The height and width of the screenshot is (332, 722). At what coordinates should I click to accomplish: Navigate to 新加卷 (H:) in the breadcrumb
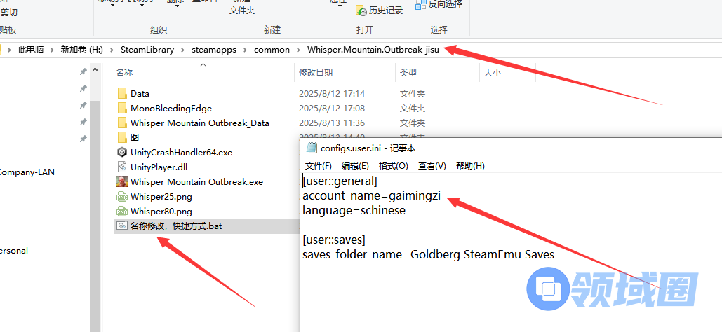tap(81, 50)
